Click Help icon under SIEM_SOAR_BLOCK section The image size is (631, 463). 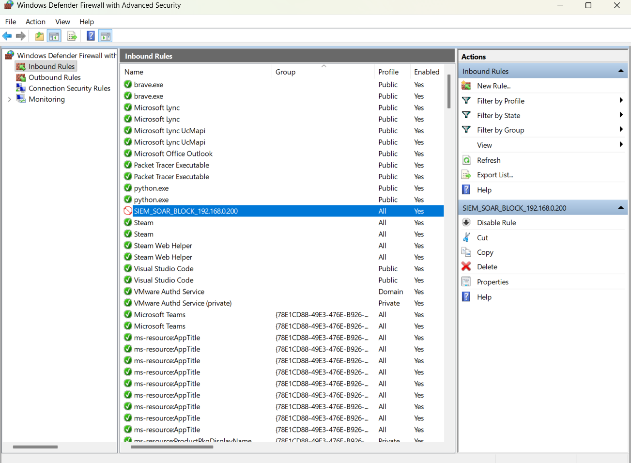pyautogui.click(x=466, y=296)
